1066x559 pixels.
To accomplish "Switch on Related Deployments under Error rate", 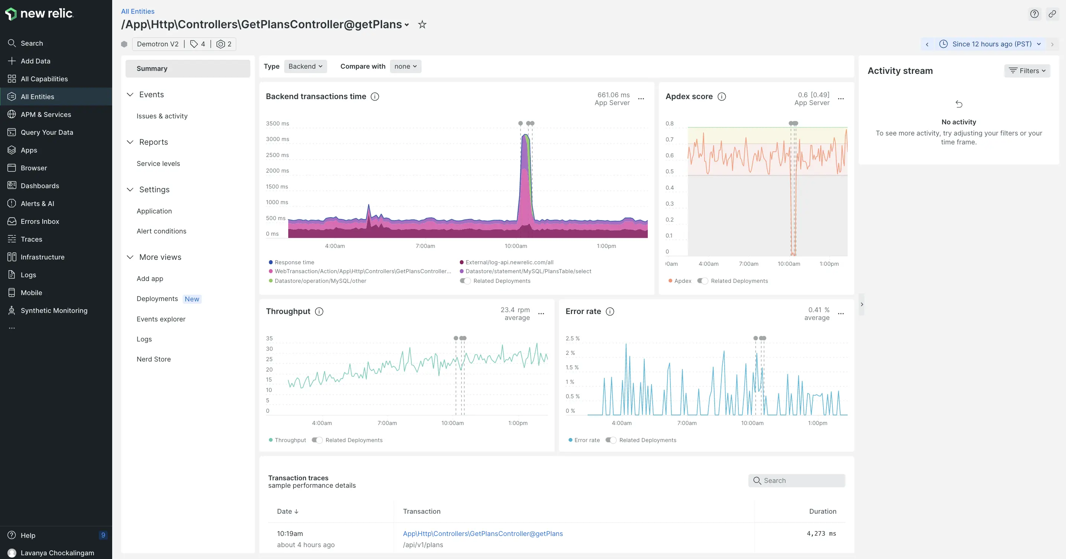I will point(611,440).
